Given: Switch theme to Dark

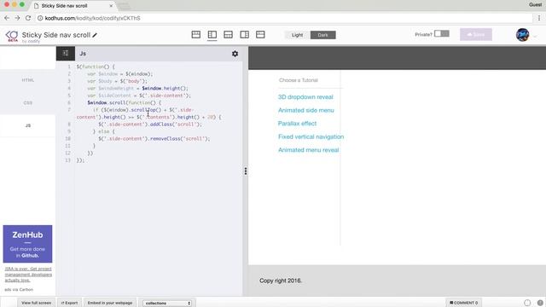Looking at the screenshot, I should click(x=322, y=35).
